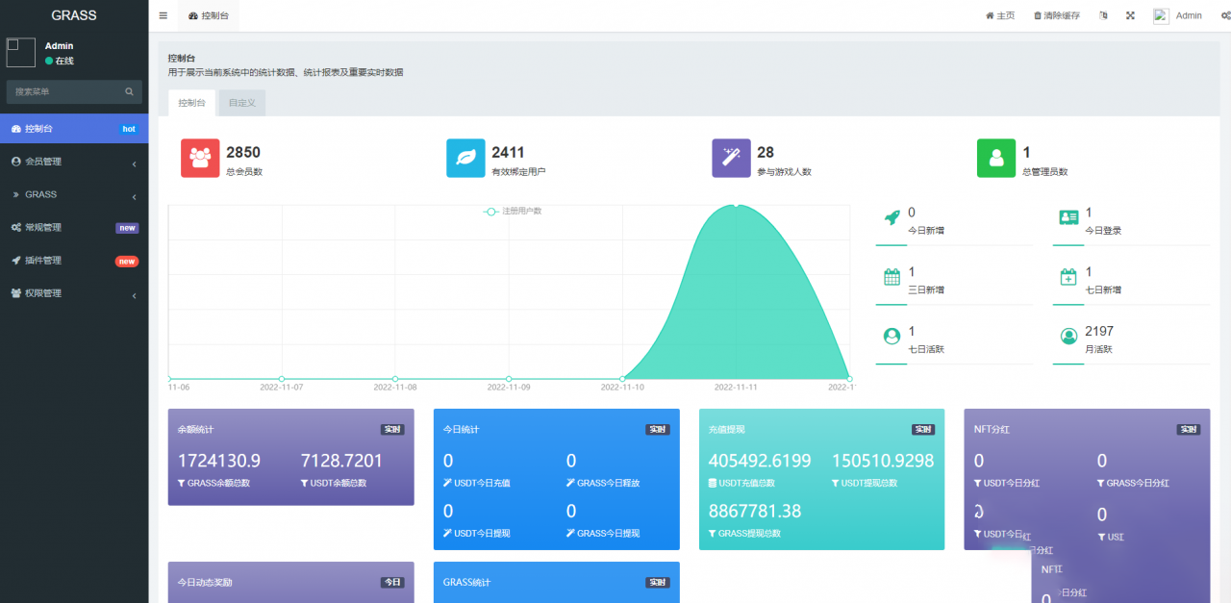Click the green 总管理员数 user icon
Viewport: 1231px width, 603px height.
996,158
